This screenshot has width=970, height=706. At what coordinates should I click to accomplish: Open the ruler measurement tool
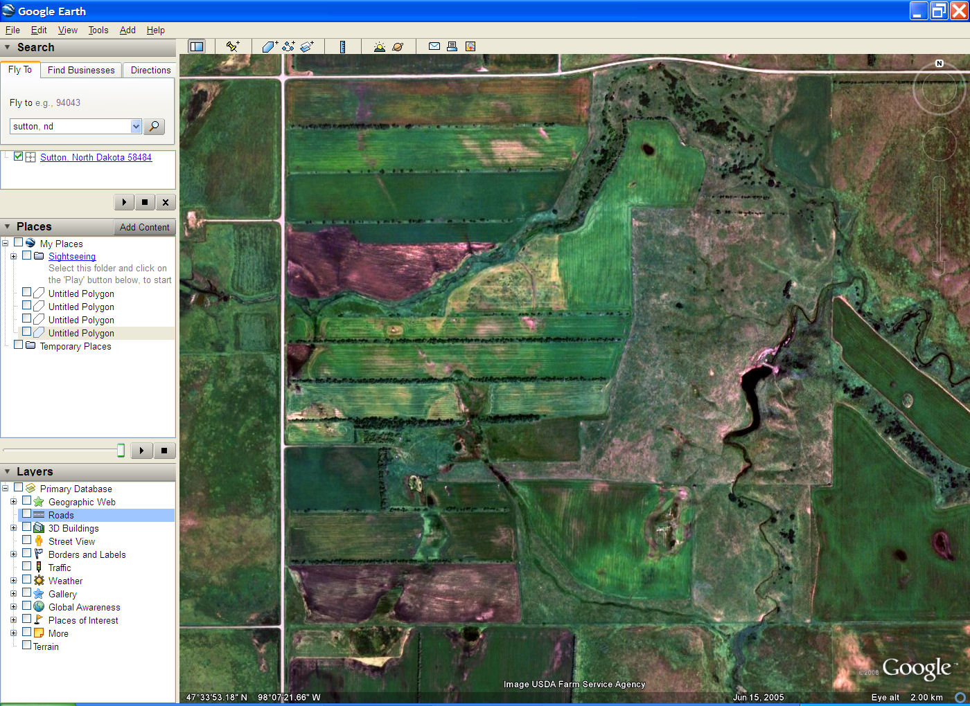point(342,46)
